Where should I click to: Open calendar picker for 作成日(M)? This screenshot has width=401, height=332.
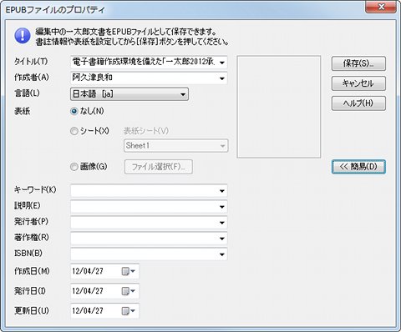click(x=129, y=271)
